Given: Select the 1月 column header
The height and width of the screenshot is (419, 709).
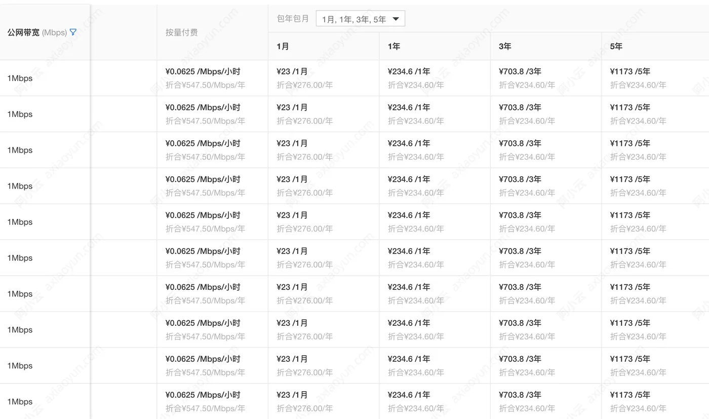Looking at the screenshot, I should coord(283,46).
